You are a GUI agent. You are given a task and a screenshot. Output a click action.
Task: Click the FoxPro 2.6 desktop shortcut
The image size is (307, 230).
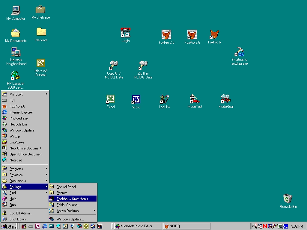tap(192, 37)
